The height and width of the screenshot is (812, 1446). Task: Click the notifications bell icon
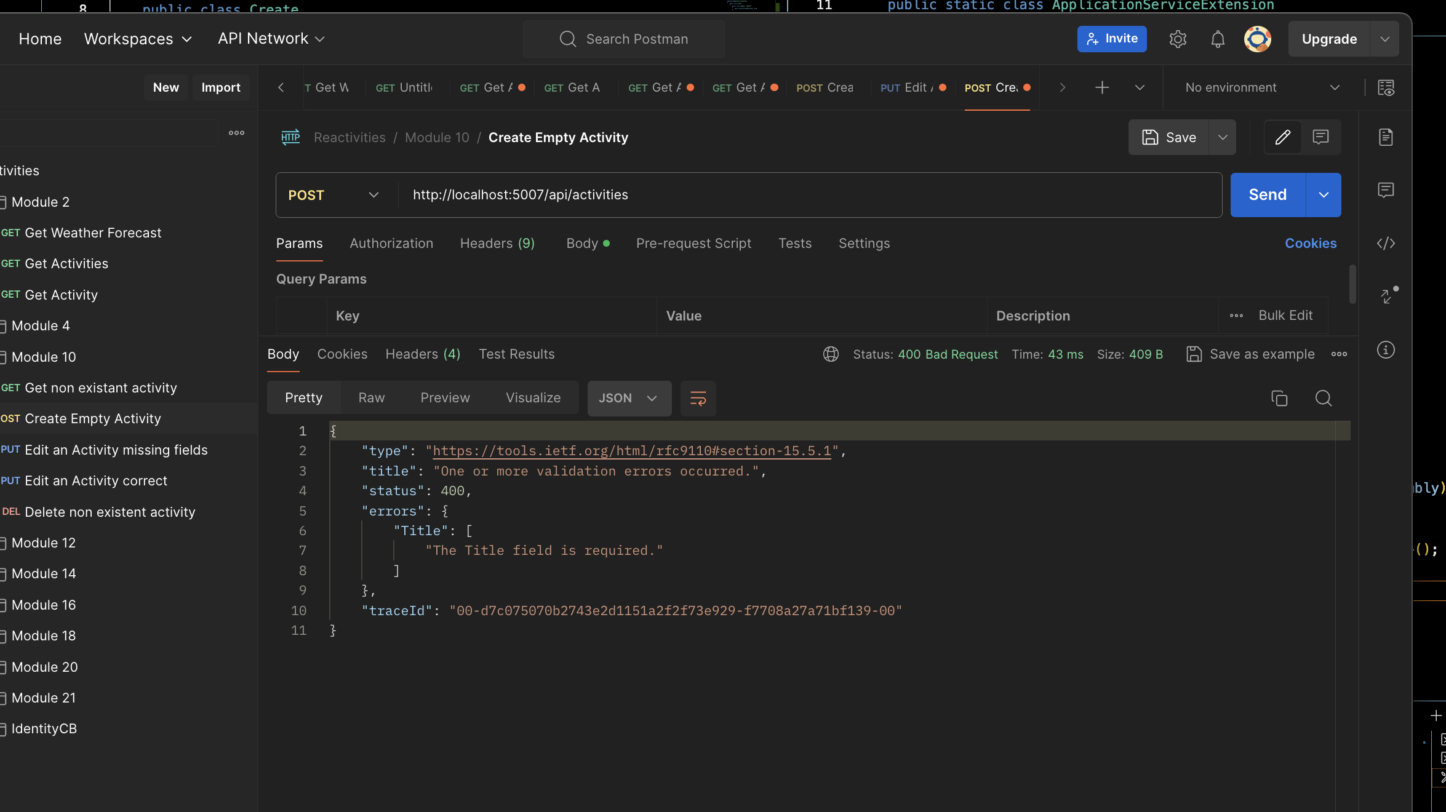1217,39
